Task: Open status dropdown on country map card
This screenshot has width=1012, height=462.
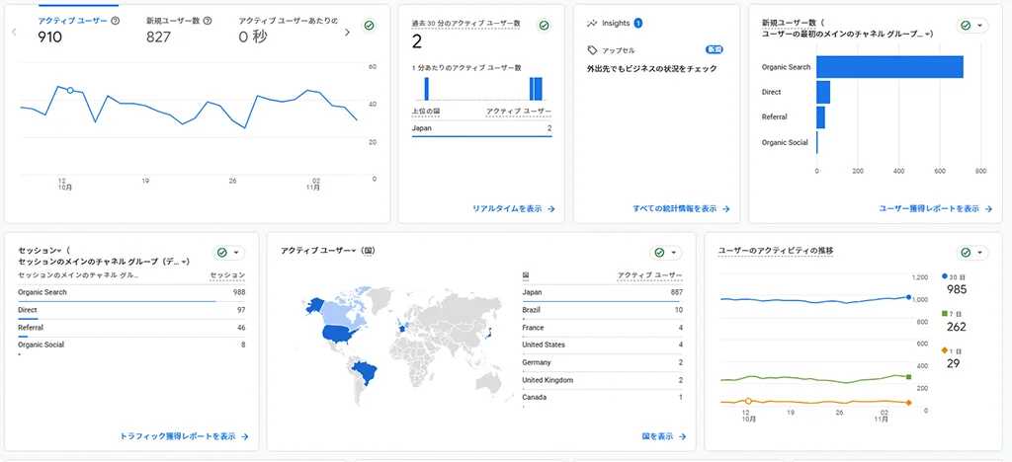Action: [665, 253]
